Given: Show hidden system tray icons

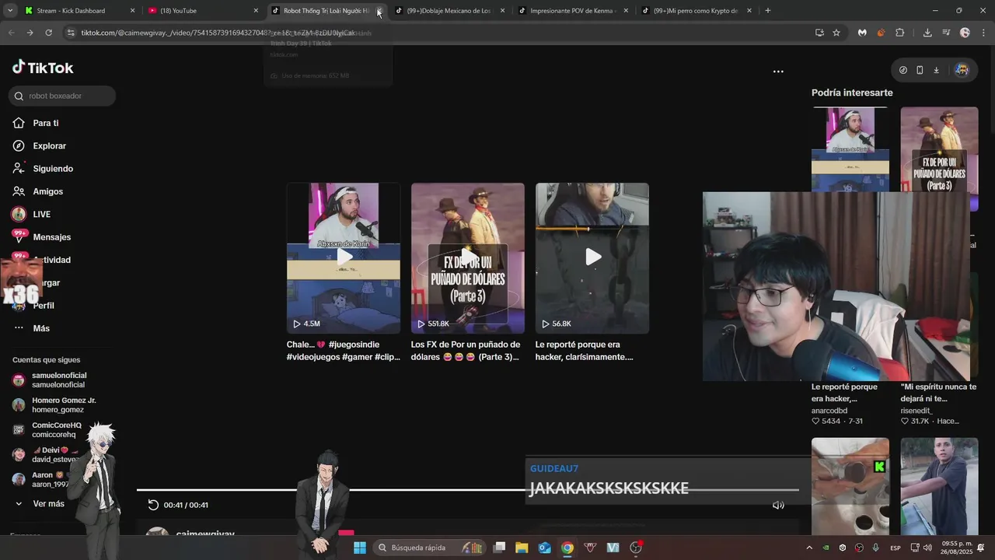Looking at the screenshot, I should click(x=809, y=548).
